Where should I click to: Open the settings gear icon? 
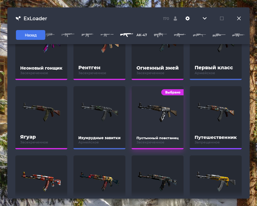[x=188, y=18]
